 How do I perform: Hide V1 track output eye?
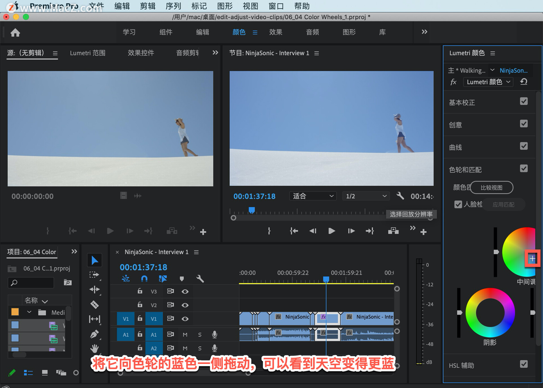(x=185, y=319)
